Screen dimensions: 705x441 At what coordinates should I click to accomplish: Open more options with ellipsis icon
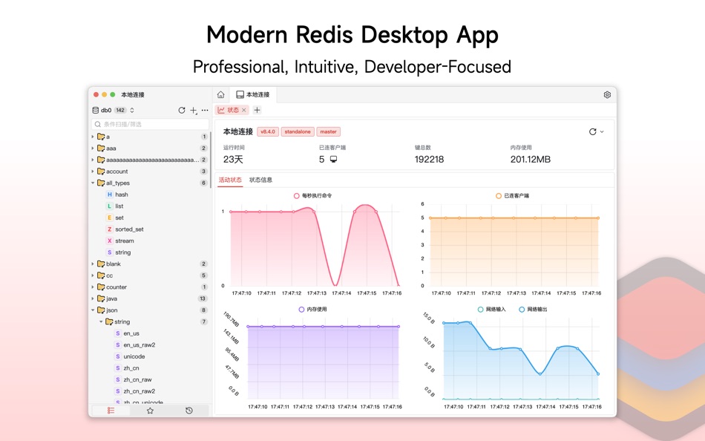206,110
